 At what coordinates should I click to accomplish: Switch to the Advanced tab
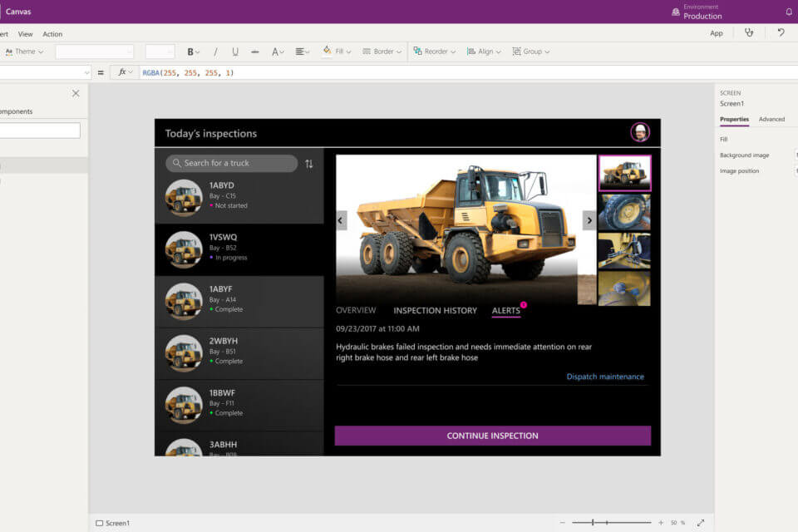[x=771, y=120]
